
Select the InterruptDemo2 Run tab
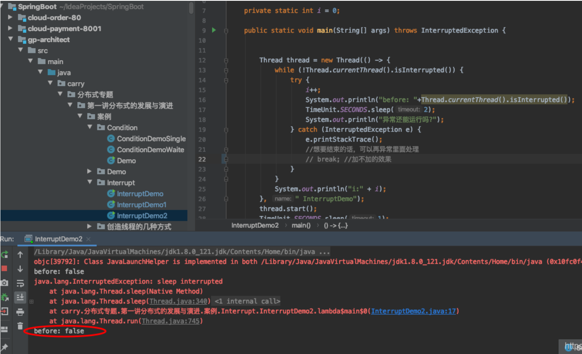tap(58, 239)
